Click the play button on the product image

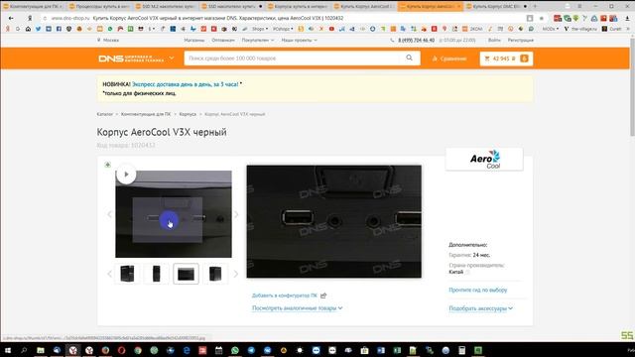click(x=126, y=175)
